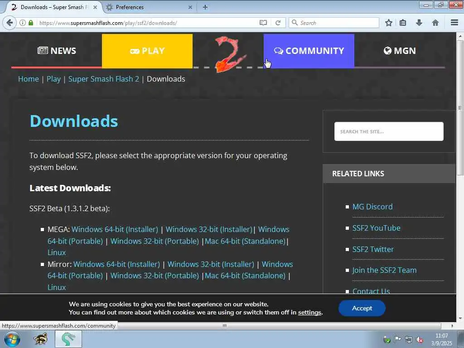Screen dimensions: 464x348
Task: Click the MEGA Linux download link
Action: coord(57,252)
